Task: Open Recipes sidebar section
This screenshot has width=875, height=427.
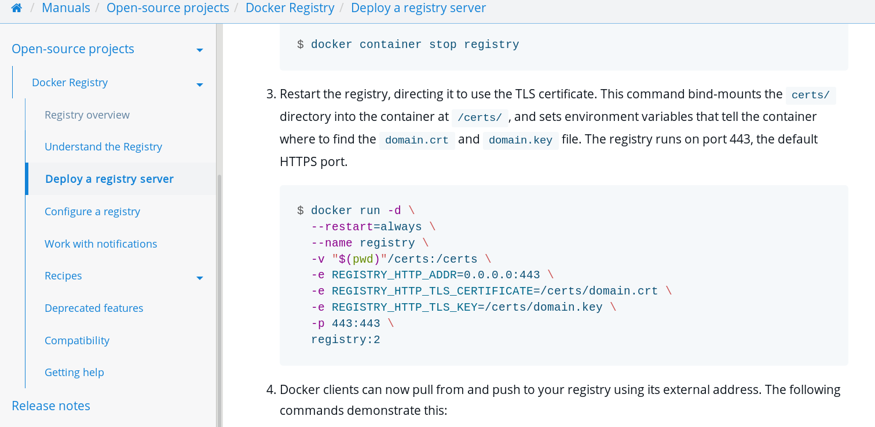Action: [x=63, y=276]
